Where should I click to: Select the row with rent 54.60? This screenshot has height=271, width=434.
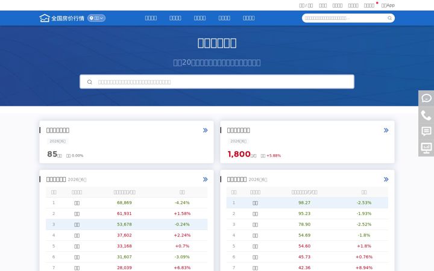click(x=307, y=246)
